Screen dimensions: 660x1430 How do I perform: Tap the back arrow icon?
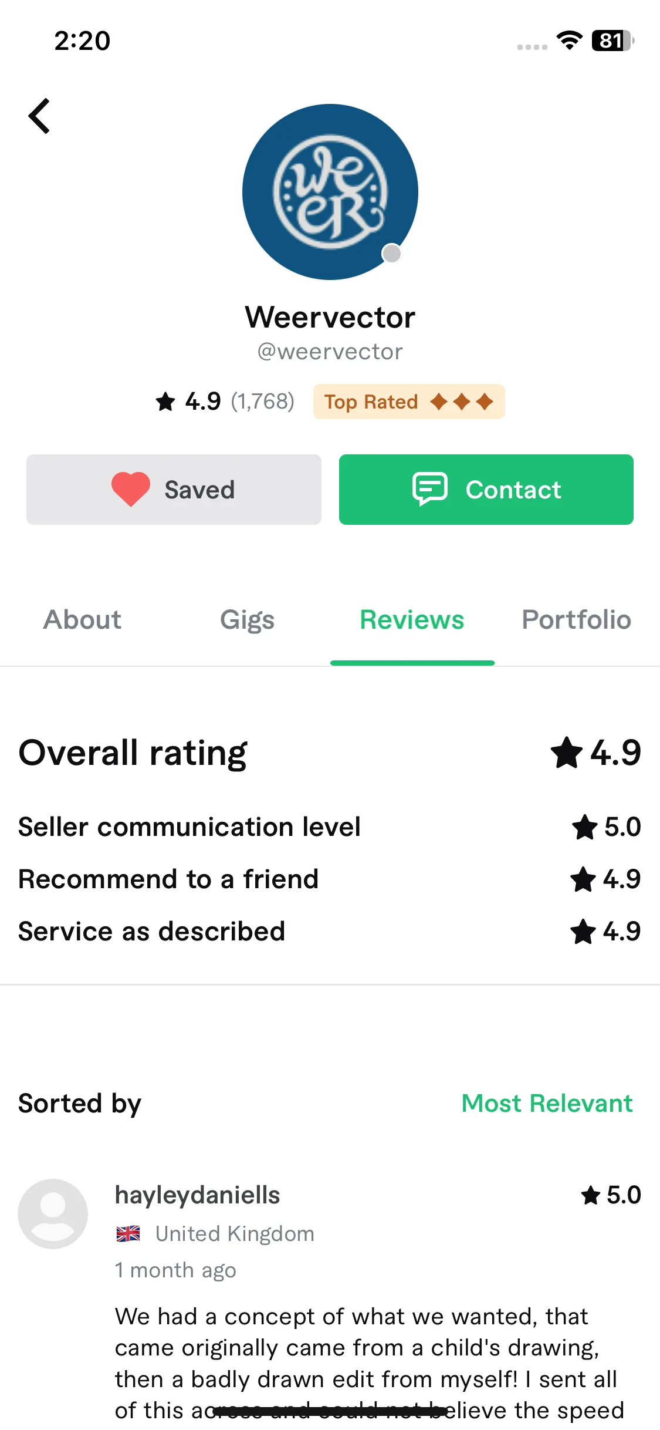tap(39, 116)
